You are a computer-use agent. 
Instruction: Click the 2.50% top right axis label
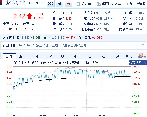pyautogui.click(x=136, y=66)
